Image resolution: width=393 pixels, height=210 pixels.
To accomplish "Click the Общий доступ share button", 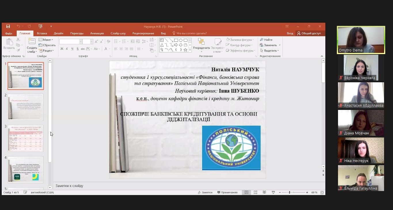I will point(309,33).
